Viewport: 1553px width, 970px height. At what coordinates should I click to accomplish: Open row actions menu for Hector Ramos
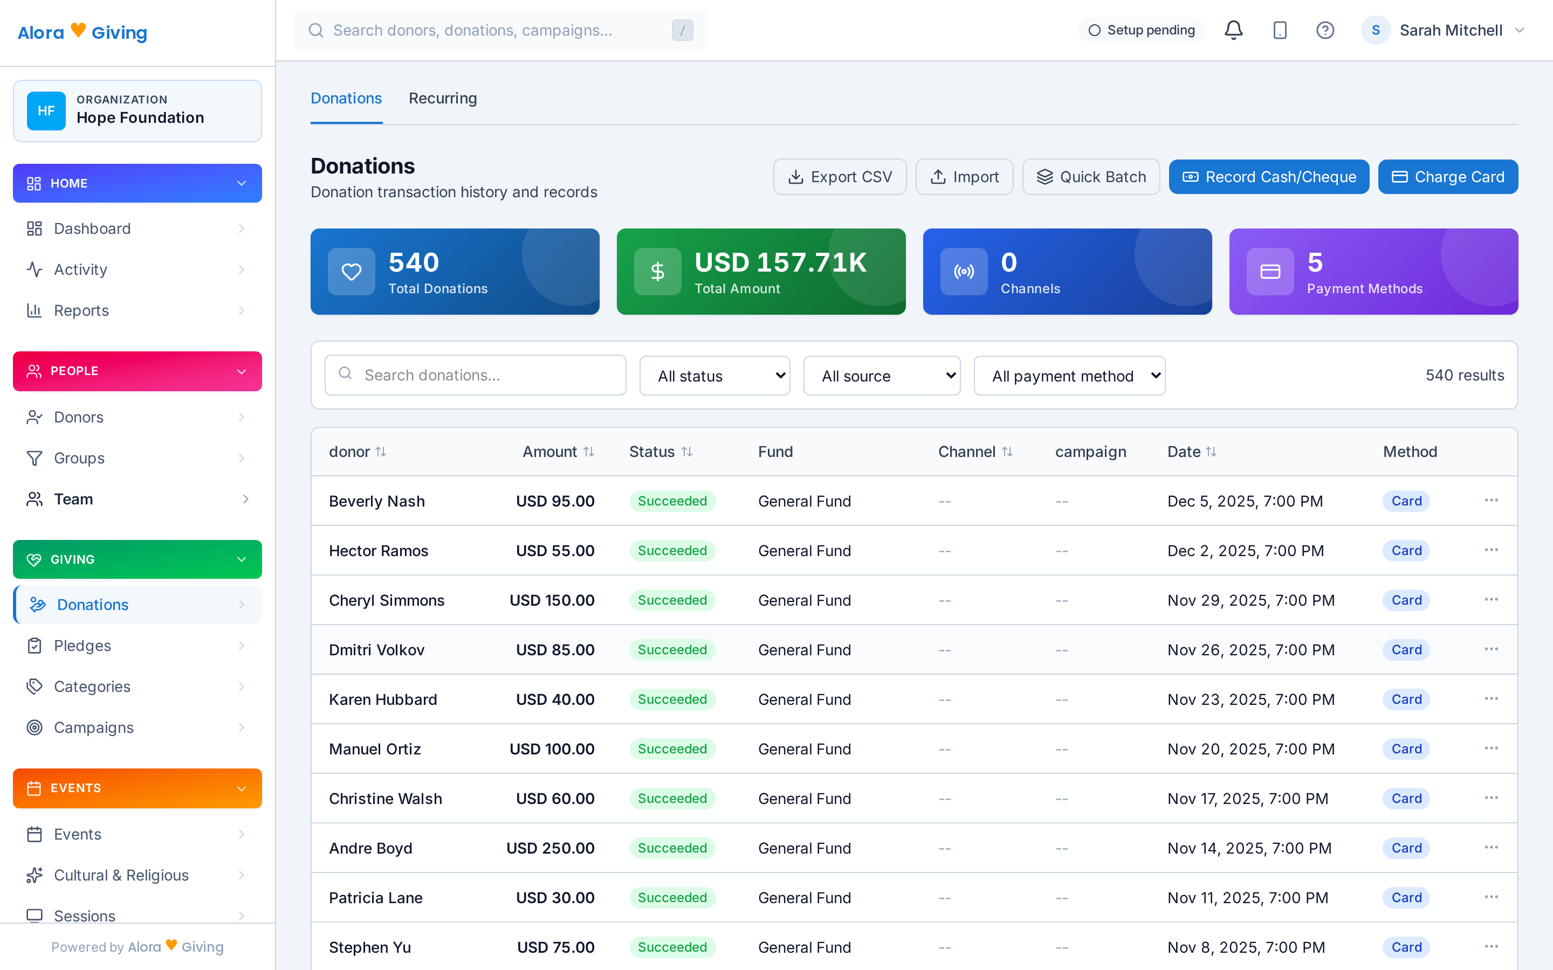[x=1491, y=550]
